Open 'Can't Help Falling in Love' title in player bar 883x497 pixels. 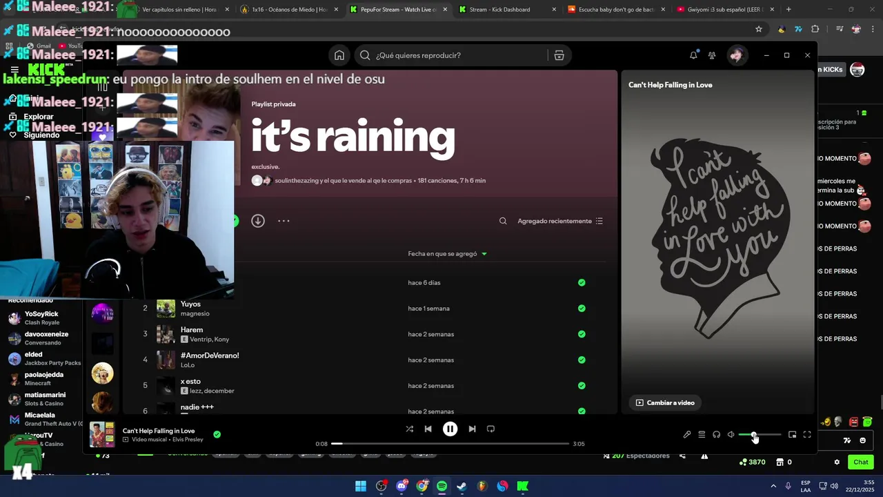[159, 431]
